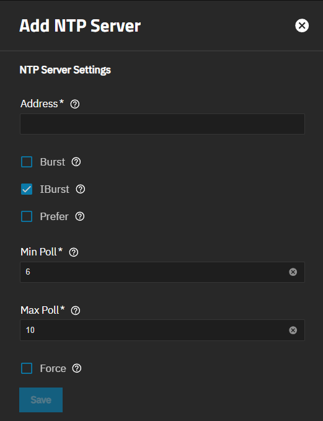Focus the Address input field
The height and width of the screenshot is (421, 323).
[162, 124]
